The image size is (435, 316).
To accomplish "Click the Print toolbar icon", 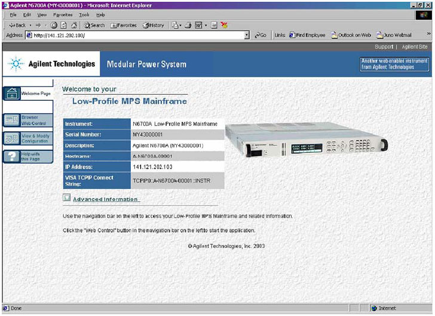I will (x=188, y=25).
